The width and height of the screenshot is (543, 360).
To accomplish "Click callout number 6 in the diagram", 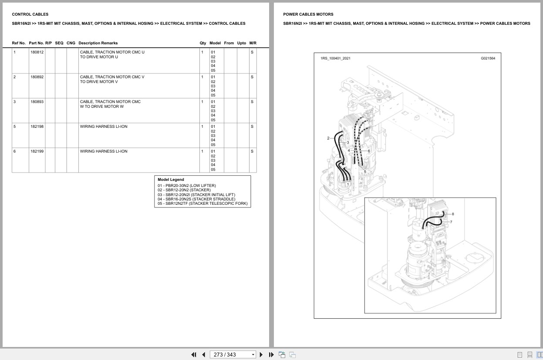I will tap(369, 151).
